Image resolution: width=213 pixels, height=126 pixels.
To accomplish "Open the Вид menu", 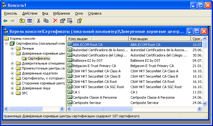I will point(45,13).
